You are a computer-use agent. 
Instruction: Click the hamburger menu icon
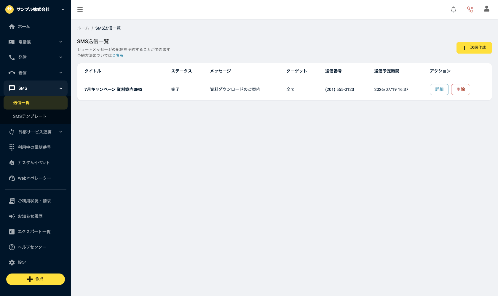tap(80, 9)
